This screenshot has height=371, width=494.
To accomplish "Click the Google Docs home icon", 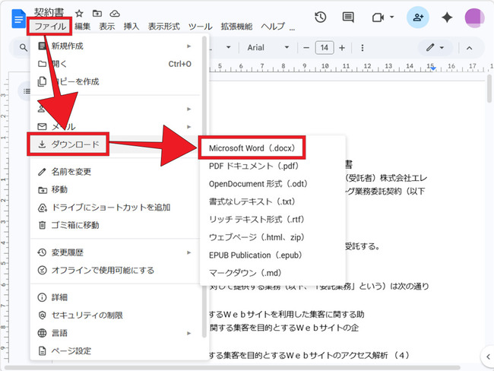I will click(x=18, y=19).
